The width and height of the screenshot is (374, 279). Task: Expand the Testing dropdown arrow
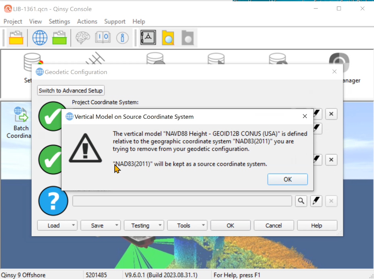(160, 225)
